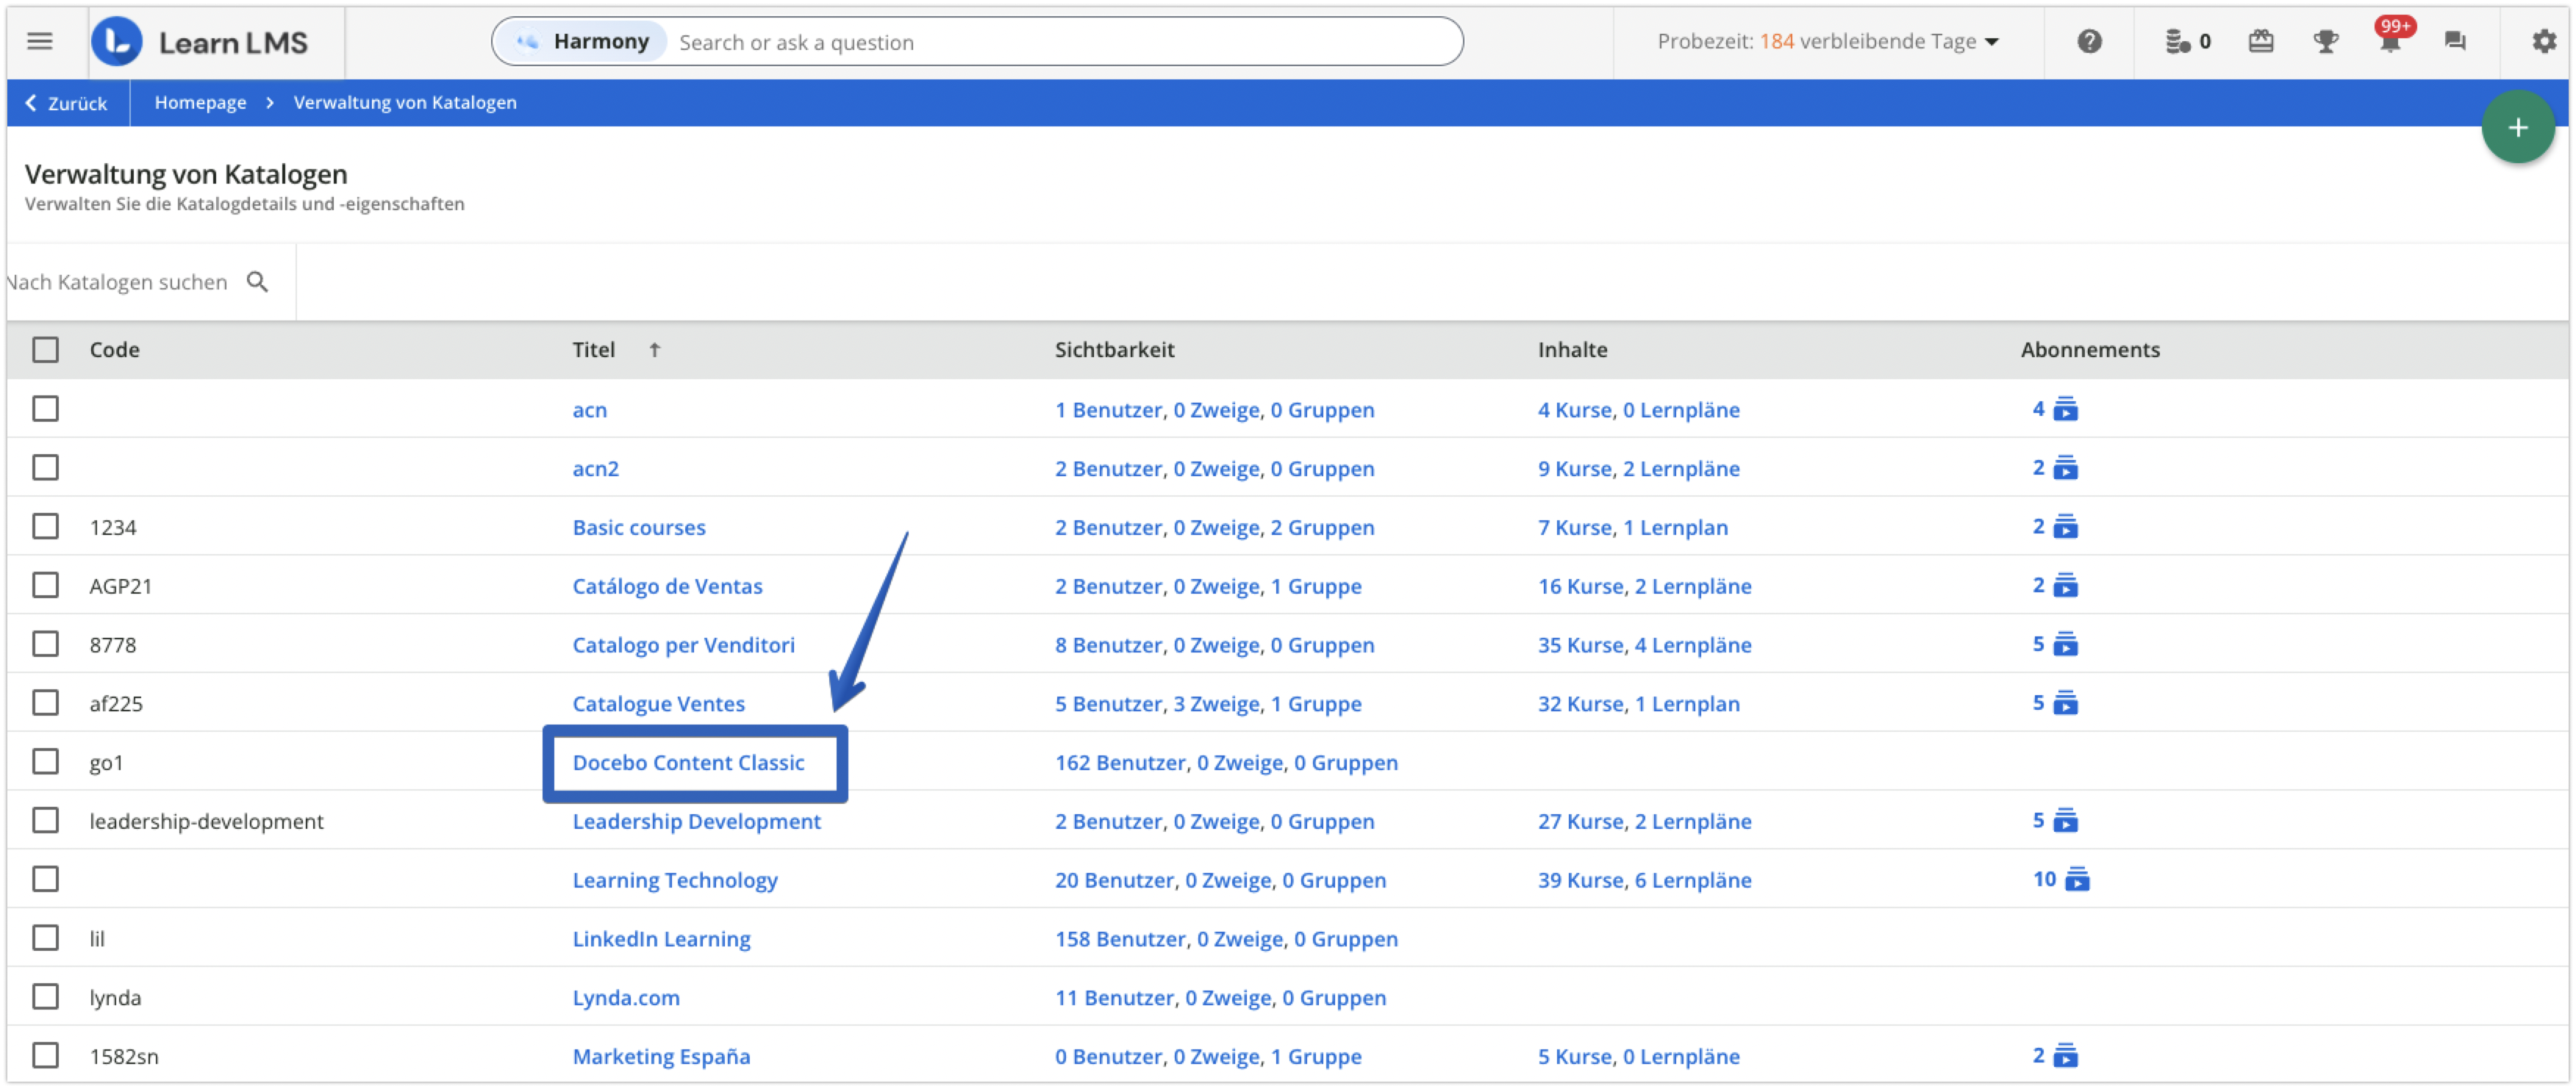This screenshot has width=2576, height=1089.
Task: Open the gift rewards icon
Action: [2261, 42]
